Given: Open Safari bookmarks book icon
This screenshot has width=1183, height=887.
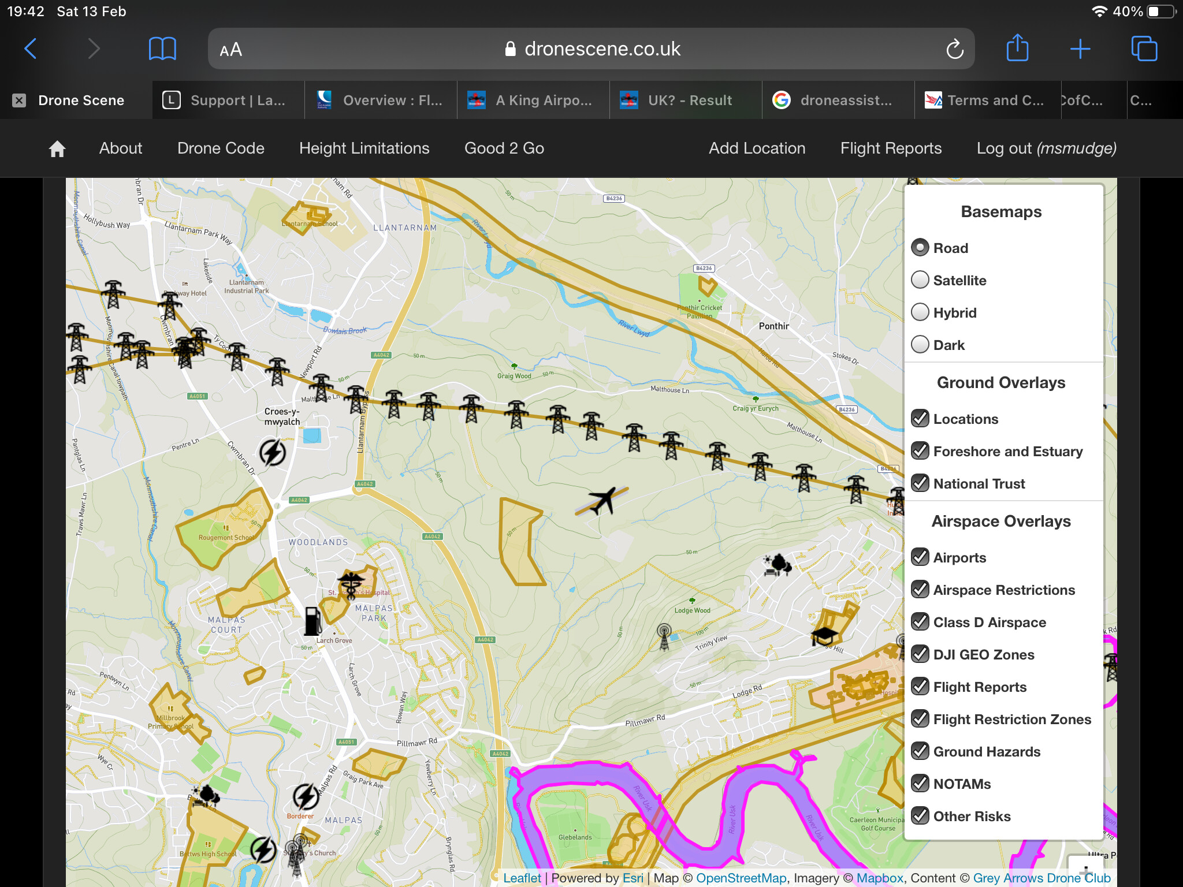Looking at the screenshot, I should tap(162, 49).
